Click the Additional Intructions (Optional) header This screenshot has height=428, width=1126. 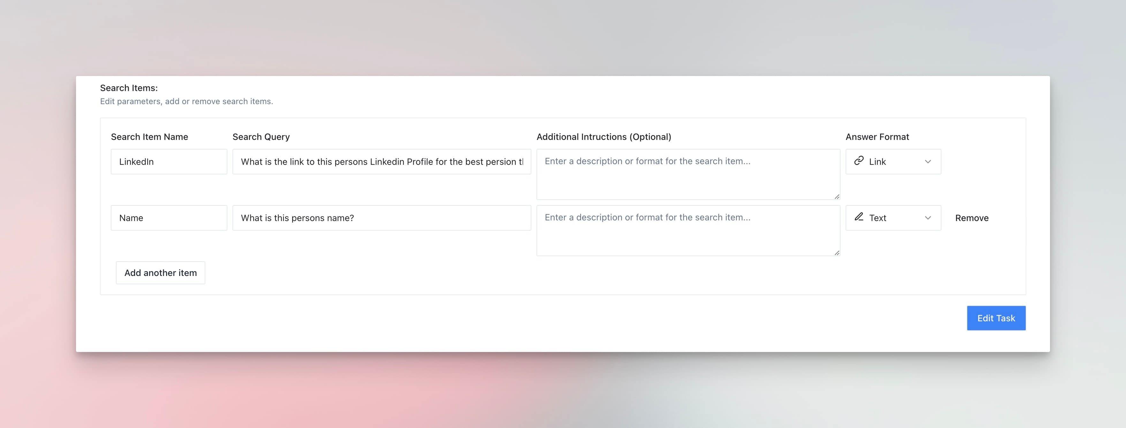tap(604, 137)
